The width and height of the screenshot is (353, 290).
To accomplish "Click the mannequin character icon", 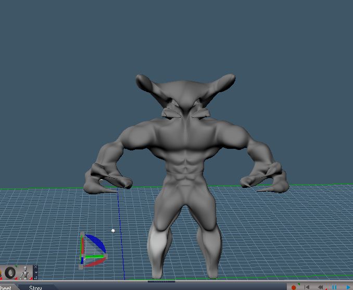I will (x=26, y=273).
